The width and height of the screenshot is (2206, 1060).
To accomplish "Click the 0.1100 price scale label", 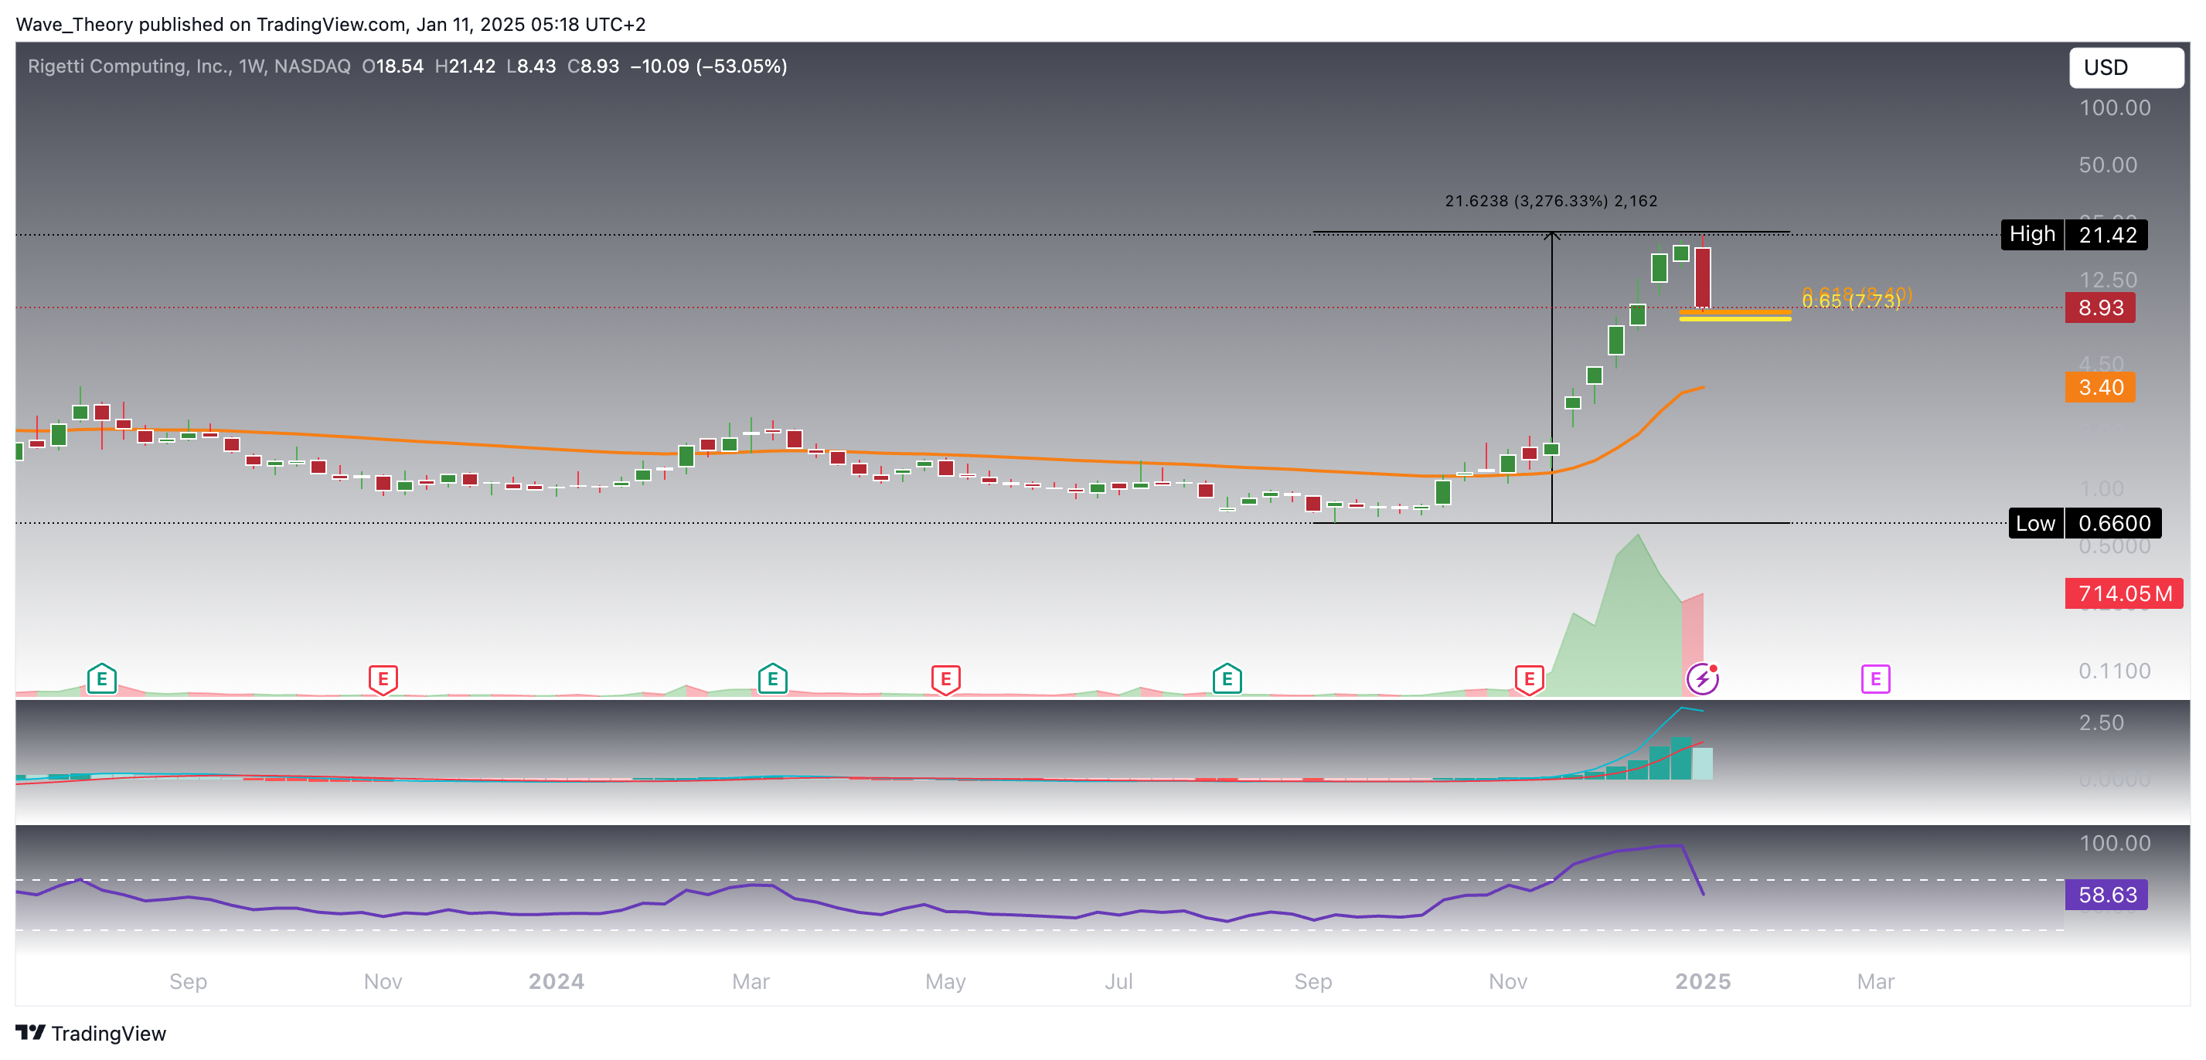I will (2116, 671).
